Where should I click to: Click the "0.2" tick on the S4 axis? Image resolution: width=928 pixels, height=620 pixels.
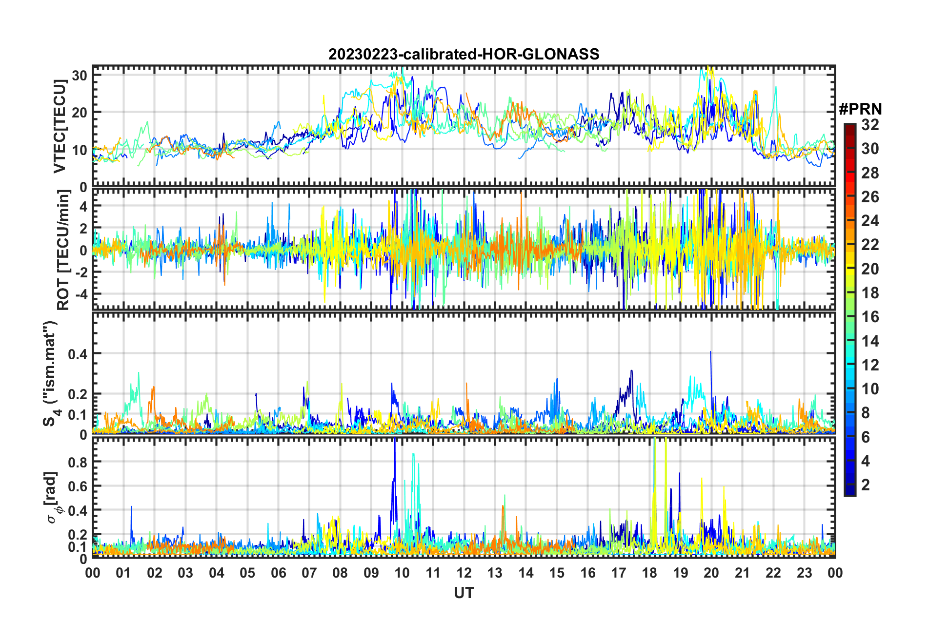pos(78,394)
